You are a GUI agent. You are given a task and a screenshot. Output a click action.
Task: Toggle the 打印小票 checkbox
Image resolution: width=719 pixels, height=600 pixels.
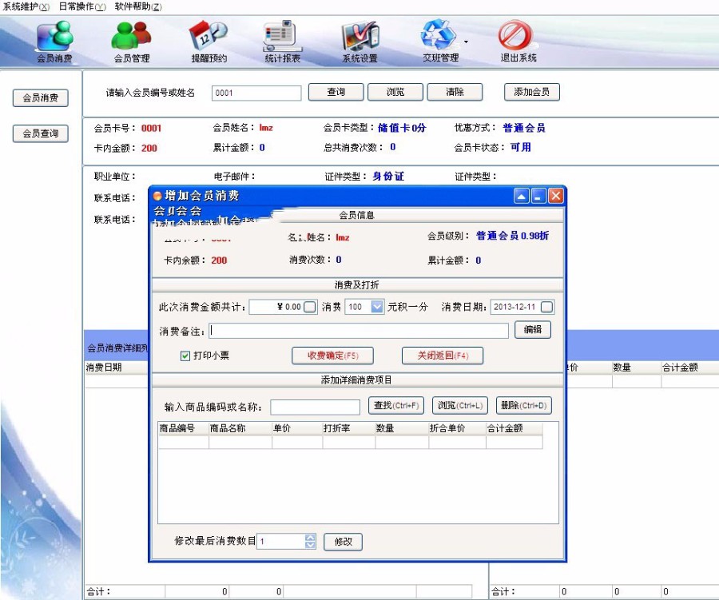185,356
